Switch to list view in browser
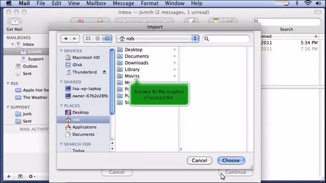The height and width of the screenshot is (183, 326). [x=97, y=39]
